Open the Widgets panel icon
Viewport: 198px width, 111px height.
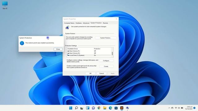point(88,108)
